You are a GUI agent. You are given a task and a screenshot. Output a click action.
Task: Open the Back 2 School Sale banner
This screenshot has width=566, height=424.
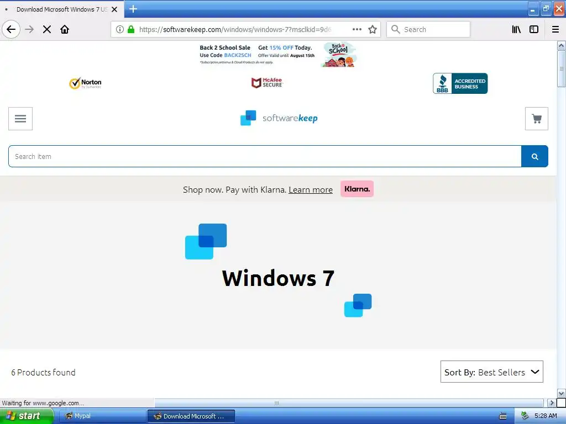coord(278,55)
